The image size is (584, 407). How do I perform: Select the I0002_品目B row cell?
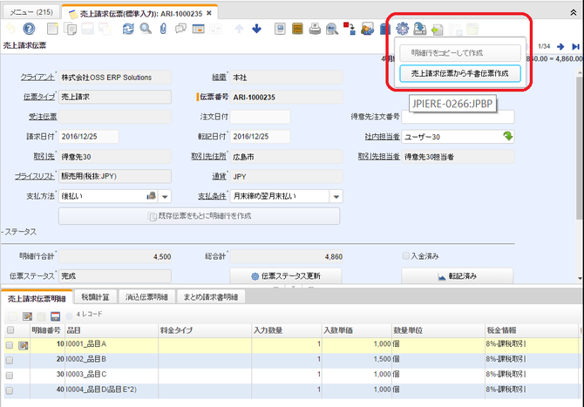tap(112, 359)
